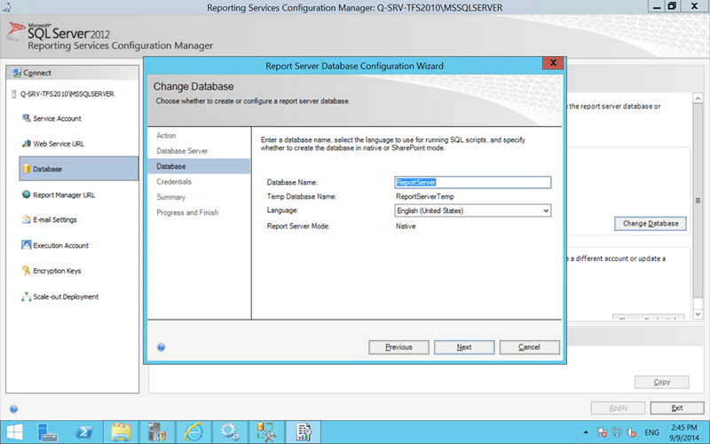
Task: Click Change Database button behind wizard
Action: 651,224
